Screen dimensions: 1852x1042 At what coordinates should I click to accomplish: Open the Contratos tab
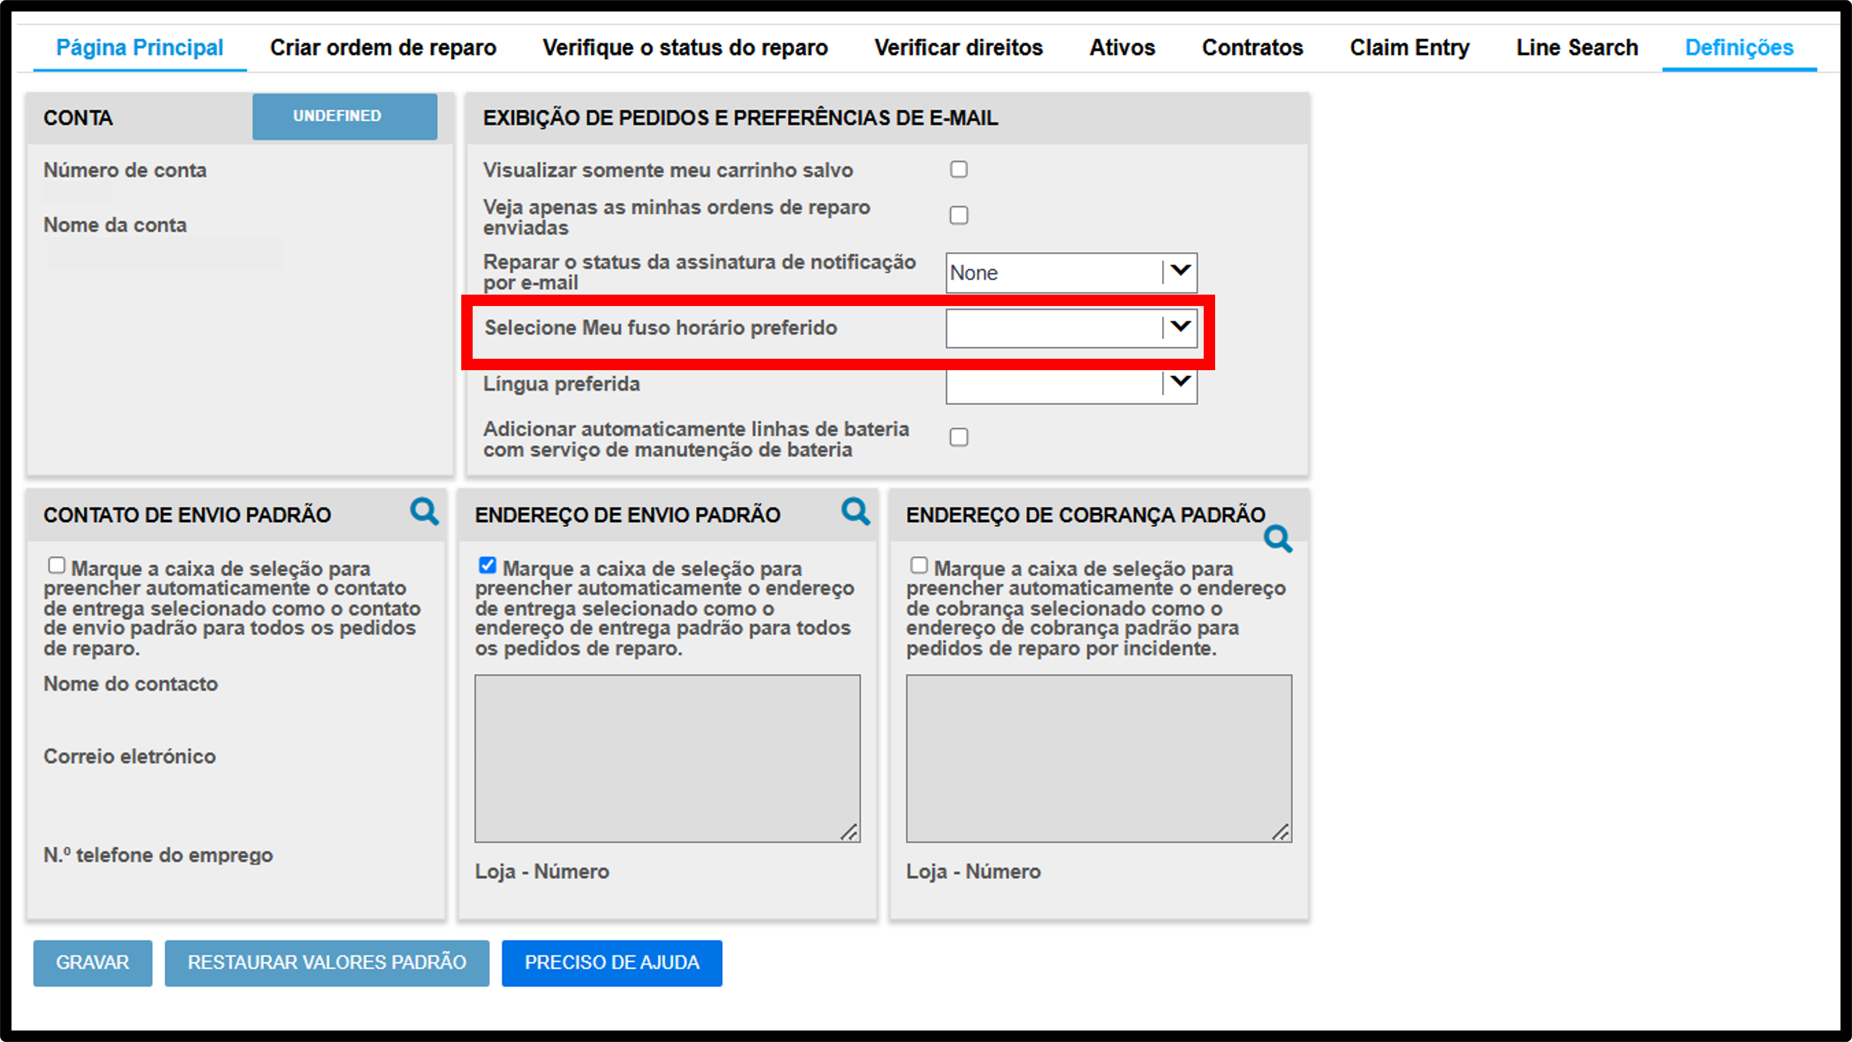tap(1253, 47)
